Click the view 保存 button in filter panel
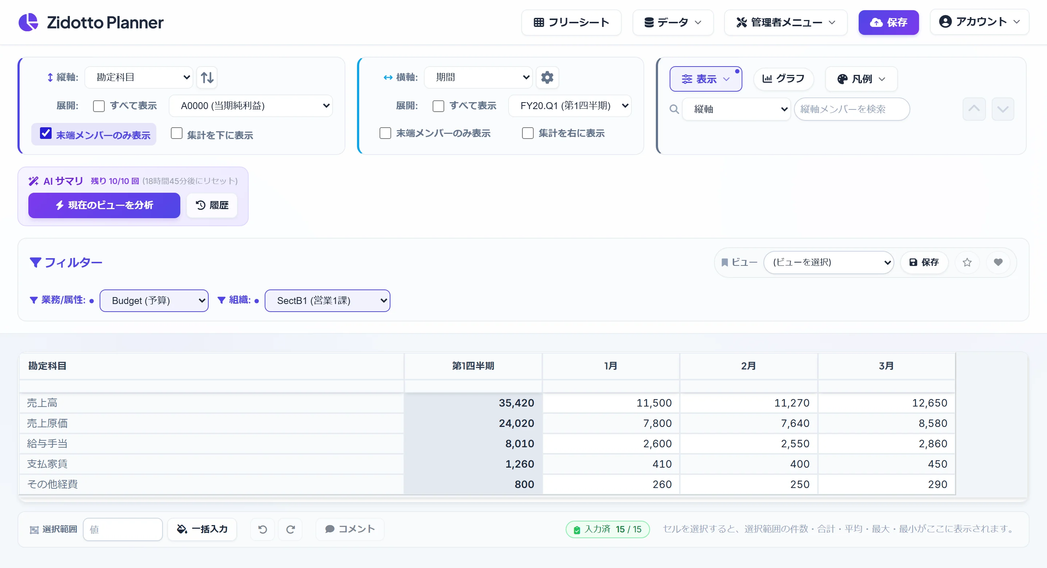Screen dimensions: 1047x568 [x=924, y=262]
